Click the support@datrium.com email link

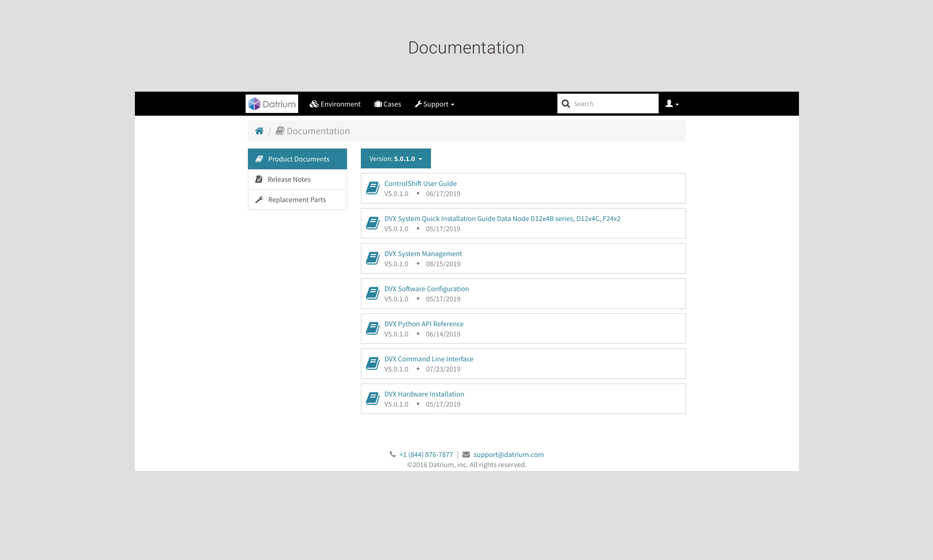tap(508, 455)
